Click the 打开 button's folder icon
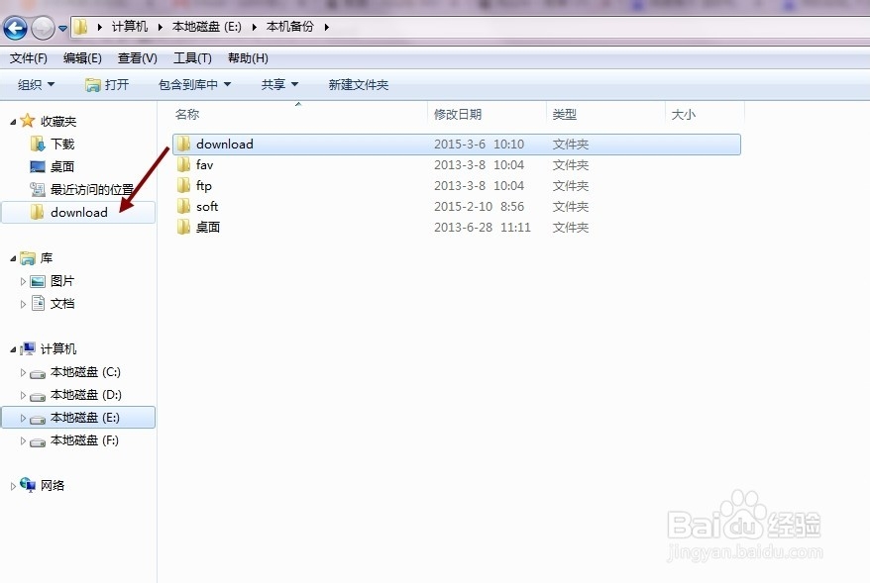The height and width of the screenshot is (583, 870). point(93,85)
